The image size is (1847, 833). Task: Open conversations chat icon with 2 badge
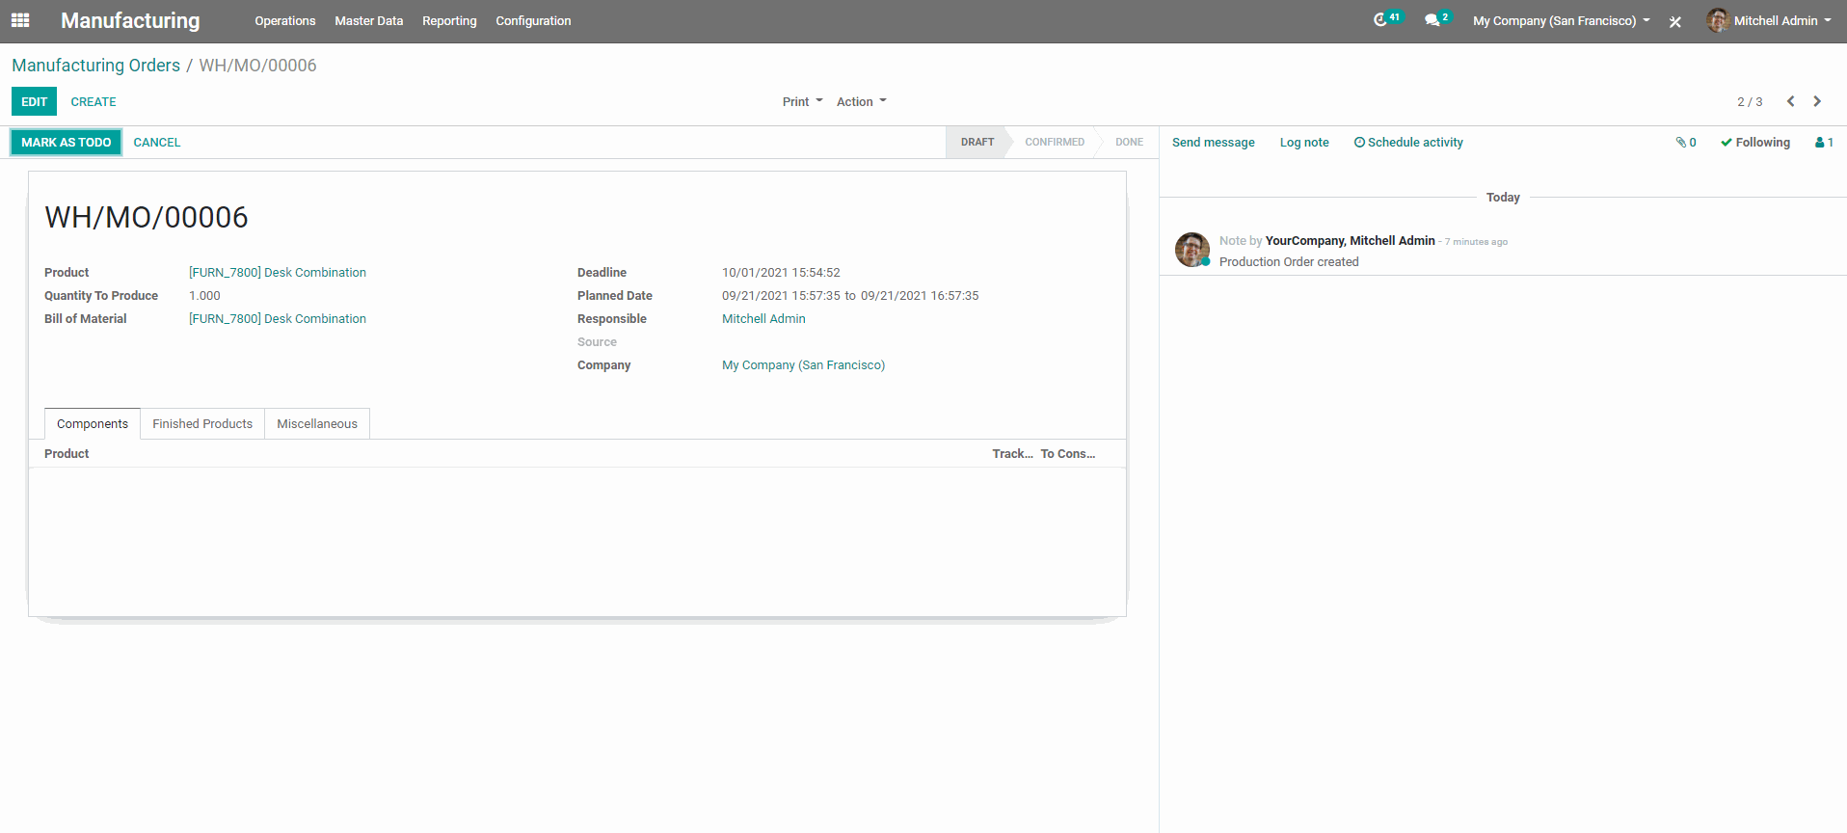click(x=1436, y=19)
